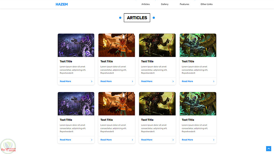This screenshot has width=274, height=154.
Task: Open the Other Links nav item
Action: click(x=207, y=4)
